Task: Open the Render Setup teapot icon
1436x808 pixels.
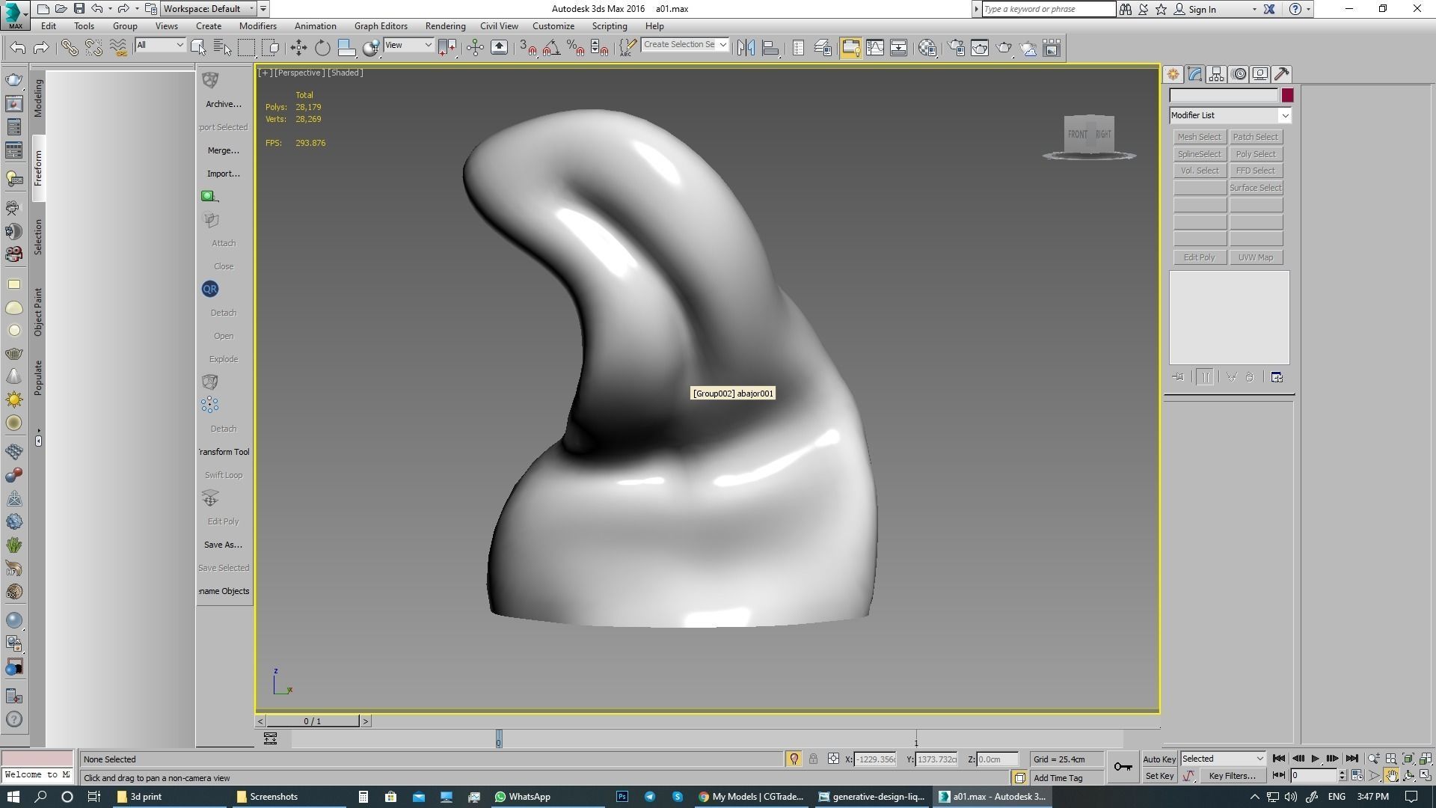Action: click(x=957, y=48)
